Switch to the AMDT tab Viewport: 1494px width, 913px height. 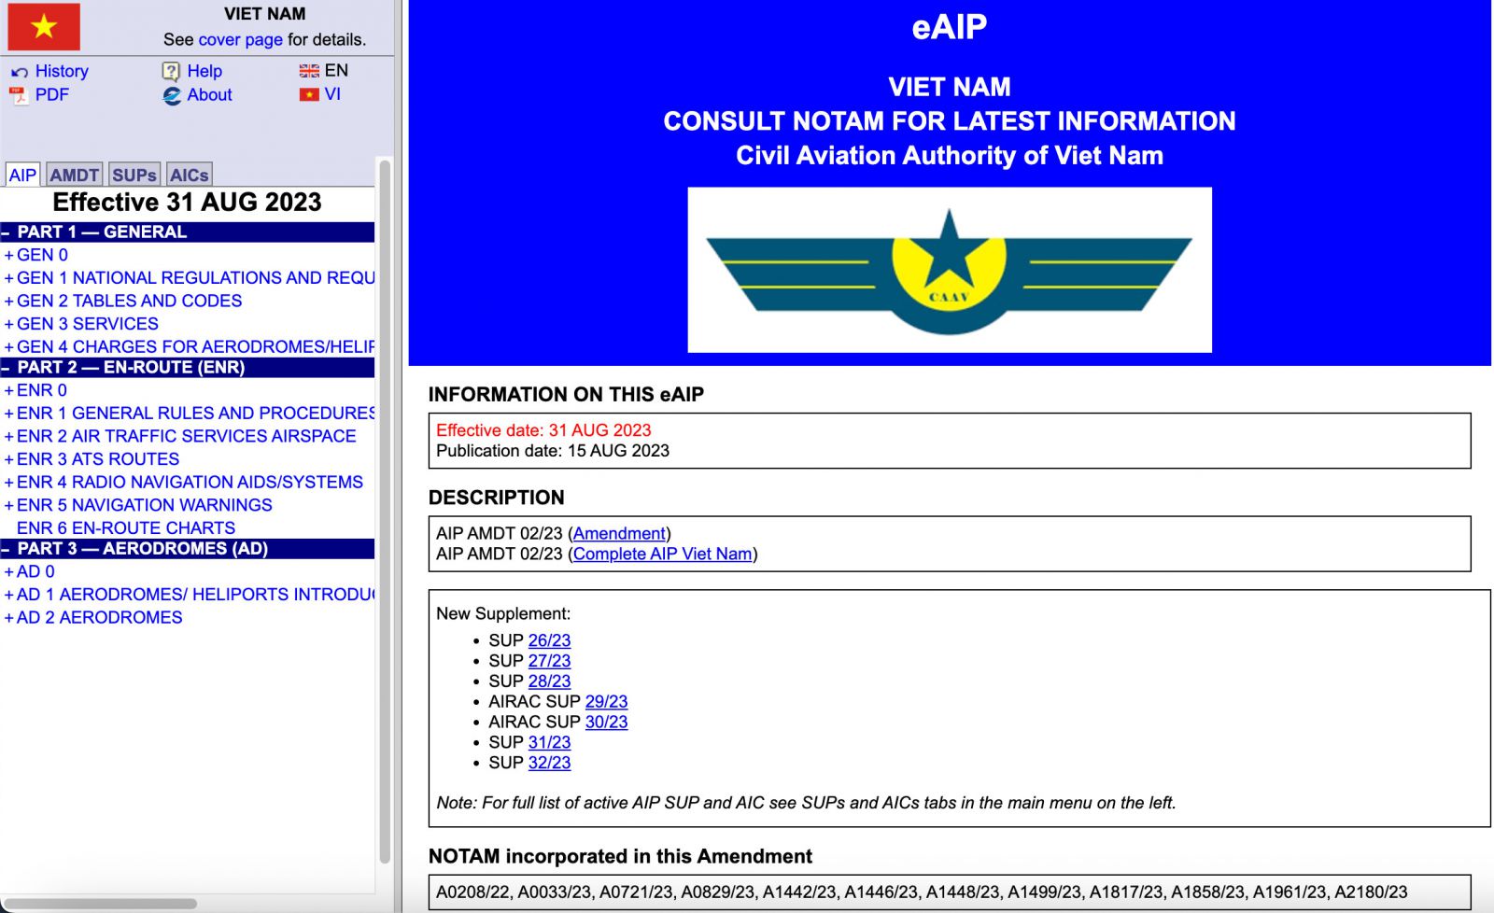click(x=75, y=175)
